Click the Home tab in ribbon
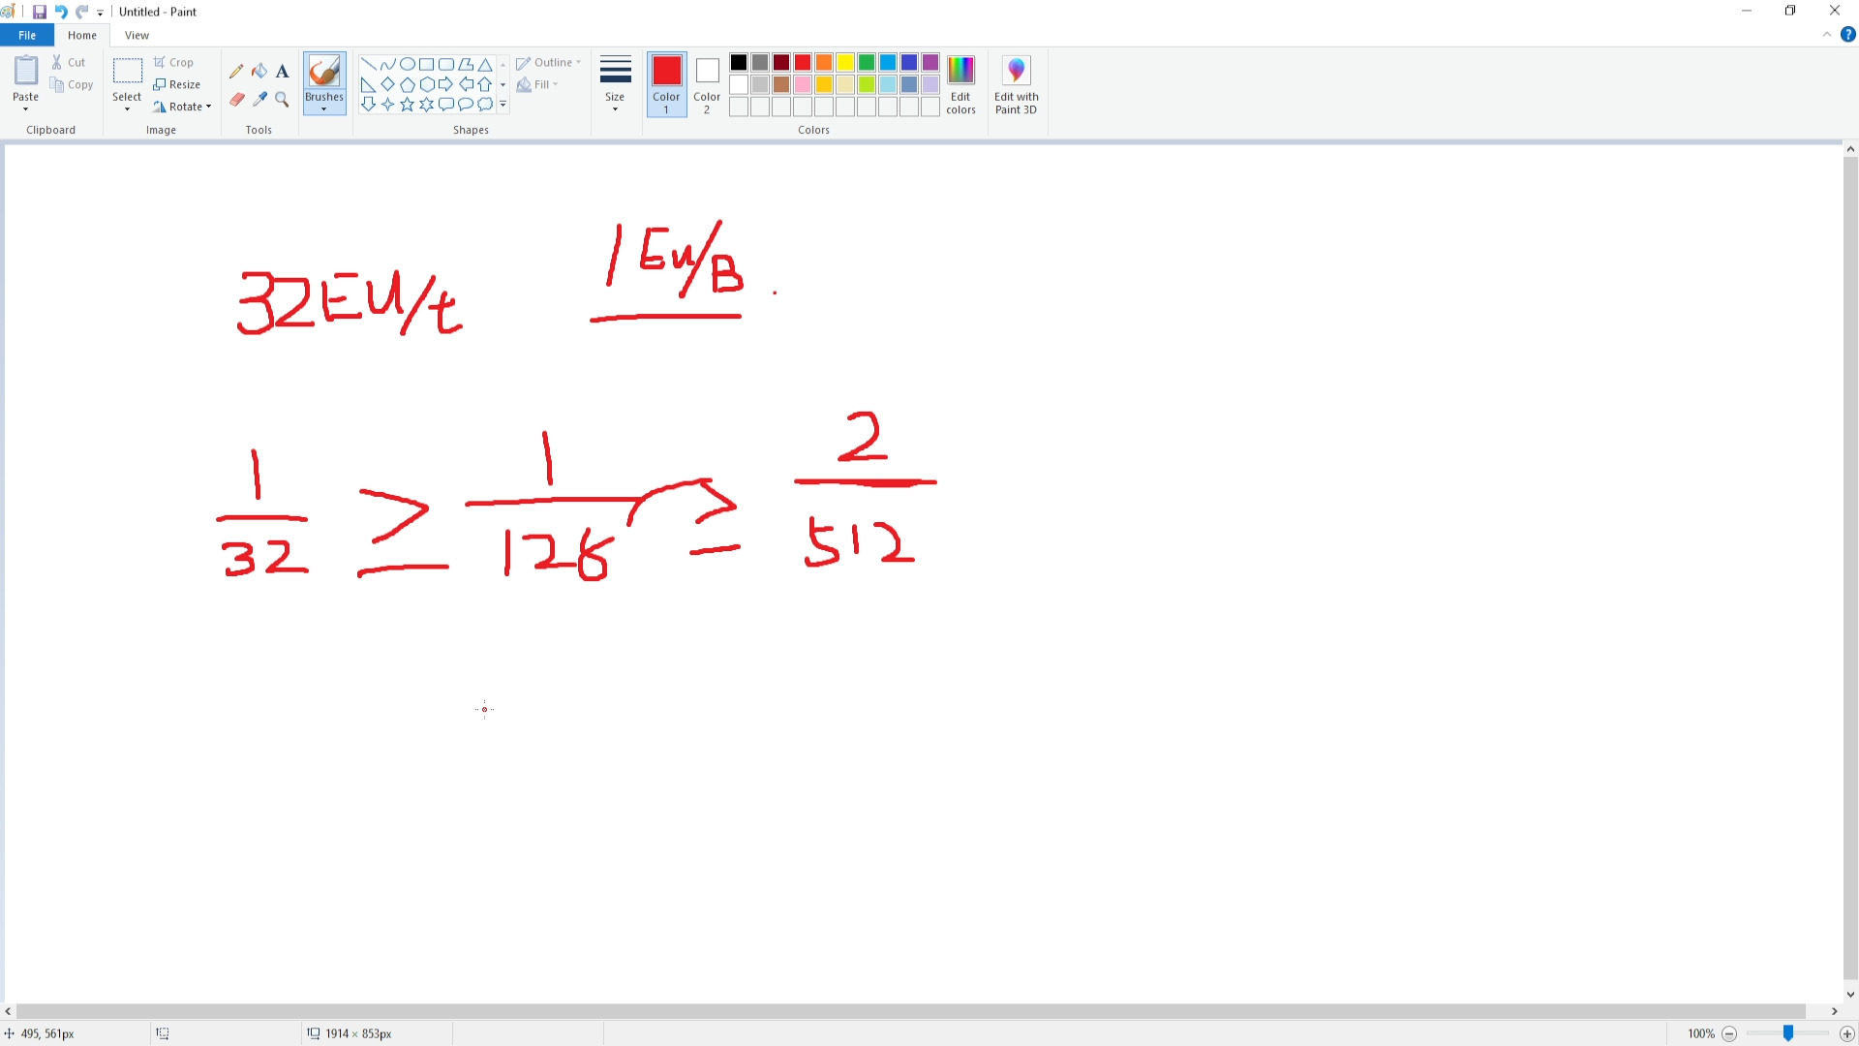This screenshot has height=1046, width=1859. 81,35
